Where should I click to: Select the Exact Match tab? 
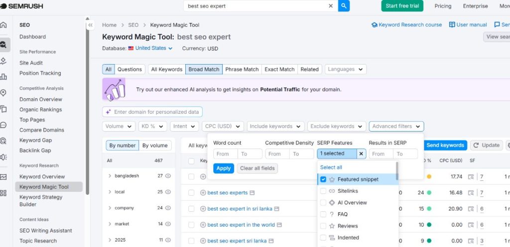279,69
